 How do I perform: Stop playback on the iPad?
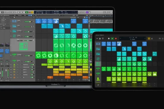[109, 39]
